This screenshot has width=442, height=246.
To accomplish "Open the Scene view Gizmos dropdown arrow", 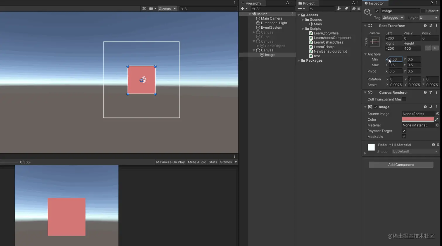I will coord(175,8).
